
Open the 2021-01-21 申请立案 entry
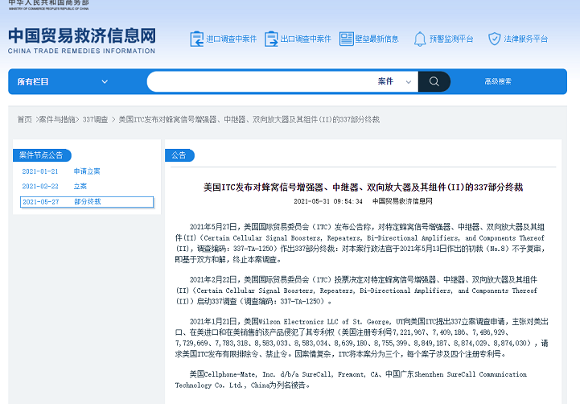pyautogui.click(x=61, y=171)
